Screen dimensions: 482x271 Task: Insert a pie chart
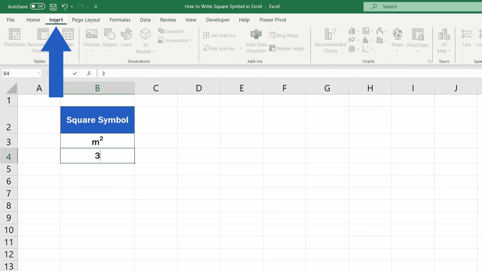pyautogui.click(x=352, y=49)
